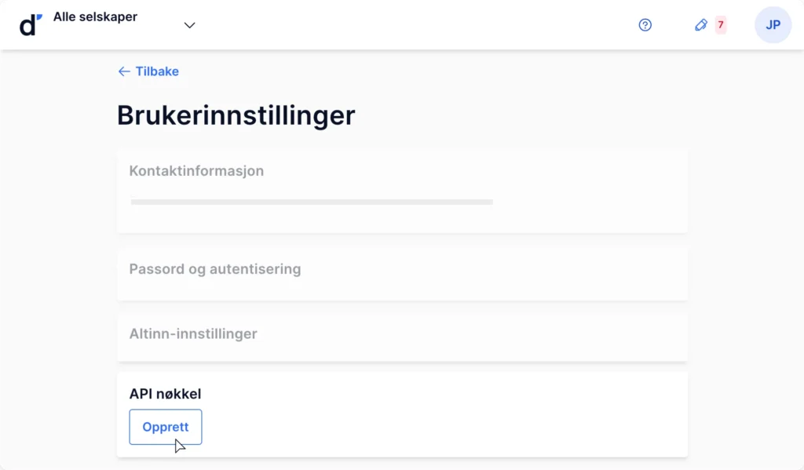This screenshot has width=804, height=470.
Task: Open the JP user avatar menu
Action: (773, 24)
